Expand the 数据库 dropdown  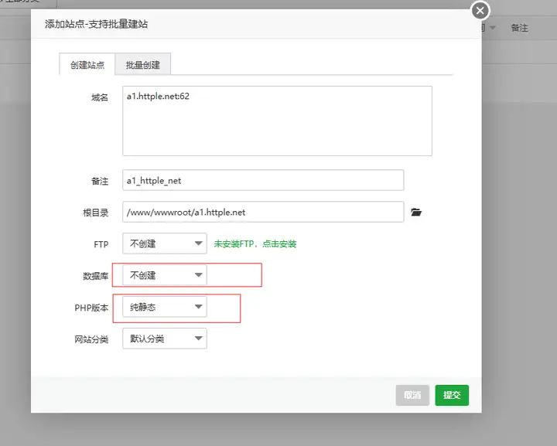[x=165, y=275]
